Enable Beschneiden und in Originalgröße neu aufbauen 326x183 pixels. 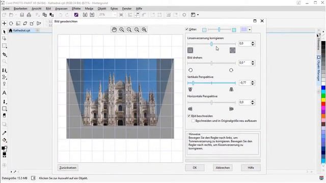(193, 121)
